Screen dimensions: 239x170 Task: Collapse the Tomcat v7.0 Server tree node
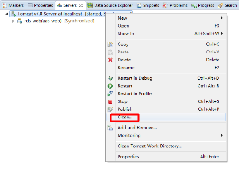(7, 14)
